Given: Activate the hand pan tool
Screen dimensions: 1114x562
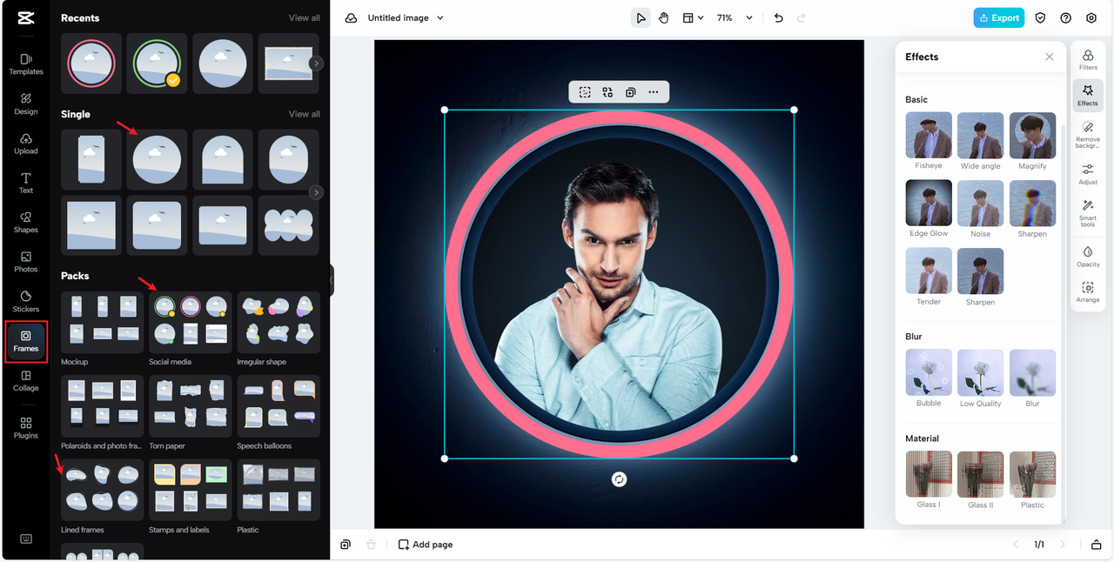Looking at the screenshot, I should coord(663,17).
